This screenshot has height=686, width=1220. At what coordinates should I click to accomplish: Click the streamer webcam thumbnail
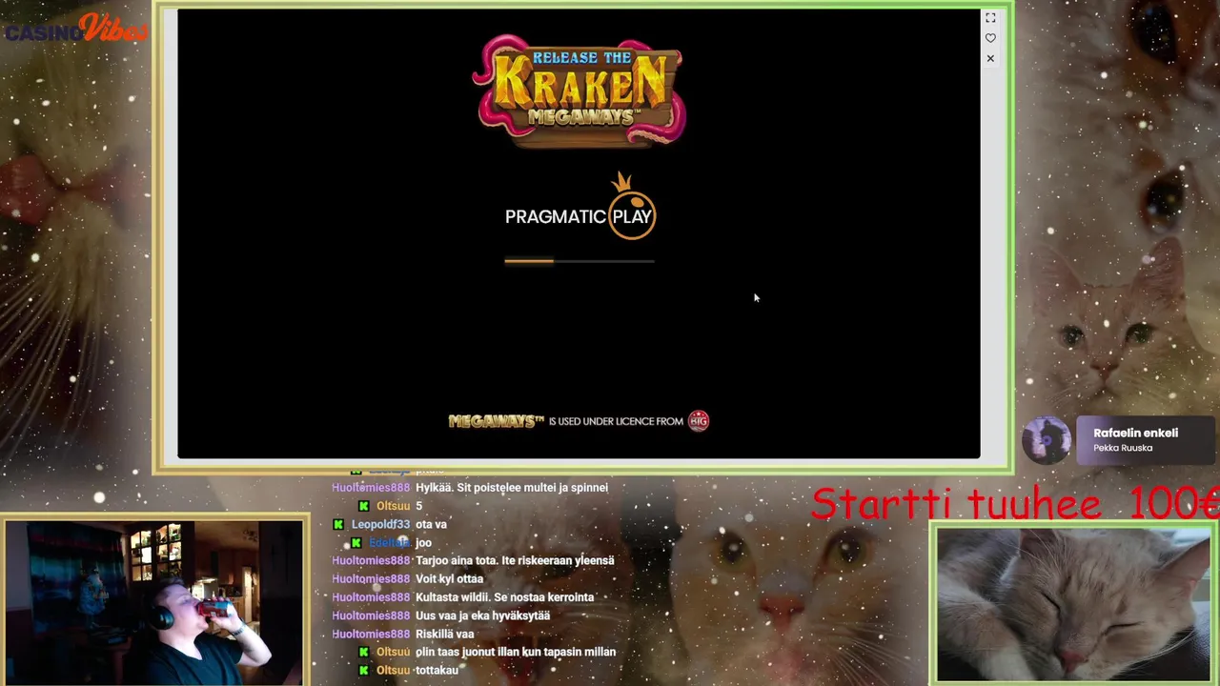[x=153, y=602]
